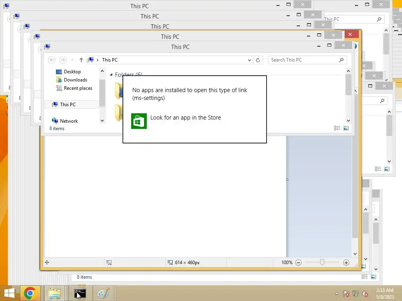The image size is (402, 301).
Task: Click search magnifier in right rear window
Action: 382,101
